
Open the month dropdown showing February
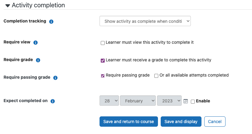tap(138, 101)
